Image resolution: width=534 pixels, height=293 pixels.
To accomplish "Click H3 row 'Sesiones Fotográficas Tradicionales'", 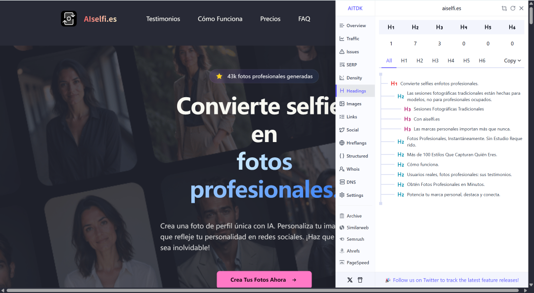I will click(x=448, y=109).
